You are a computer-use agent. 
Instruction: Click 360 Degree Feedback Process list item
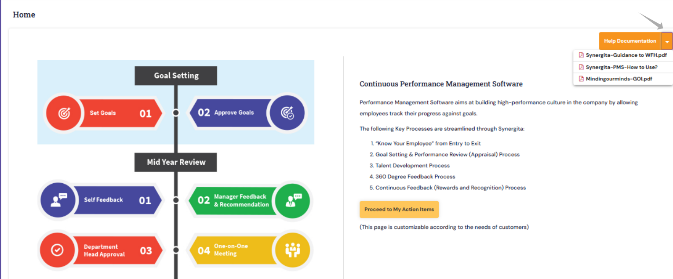pos(415,176)
